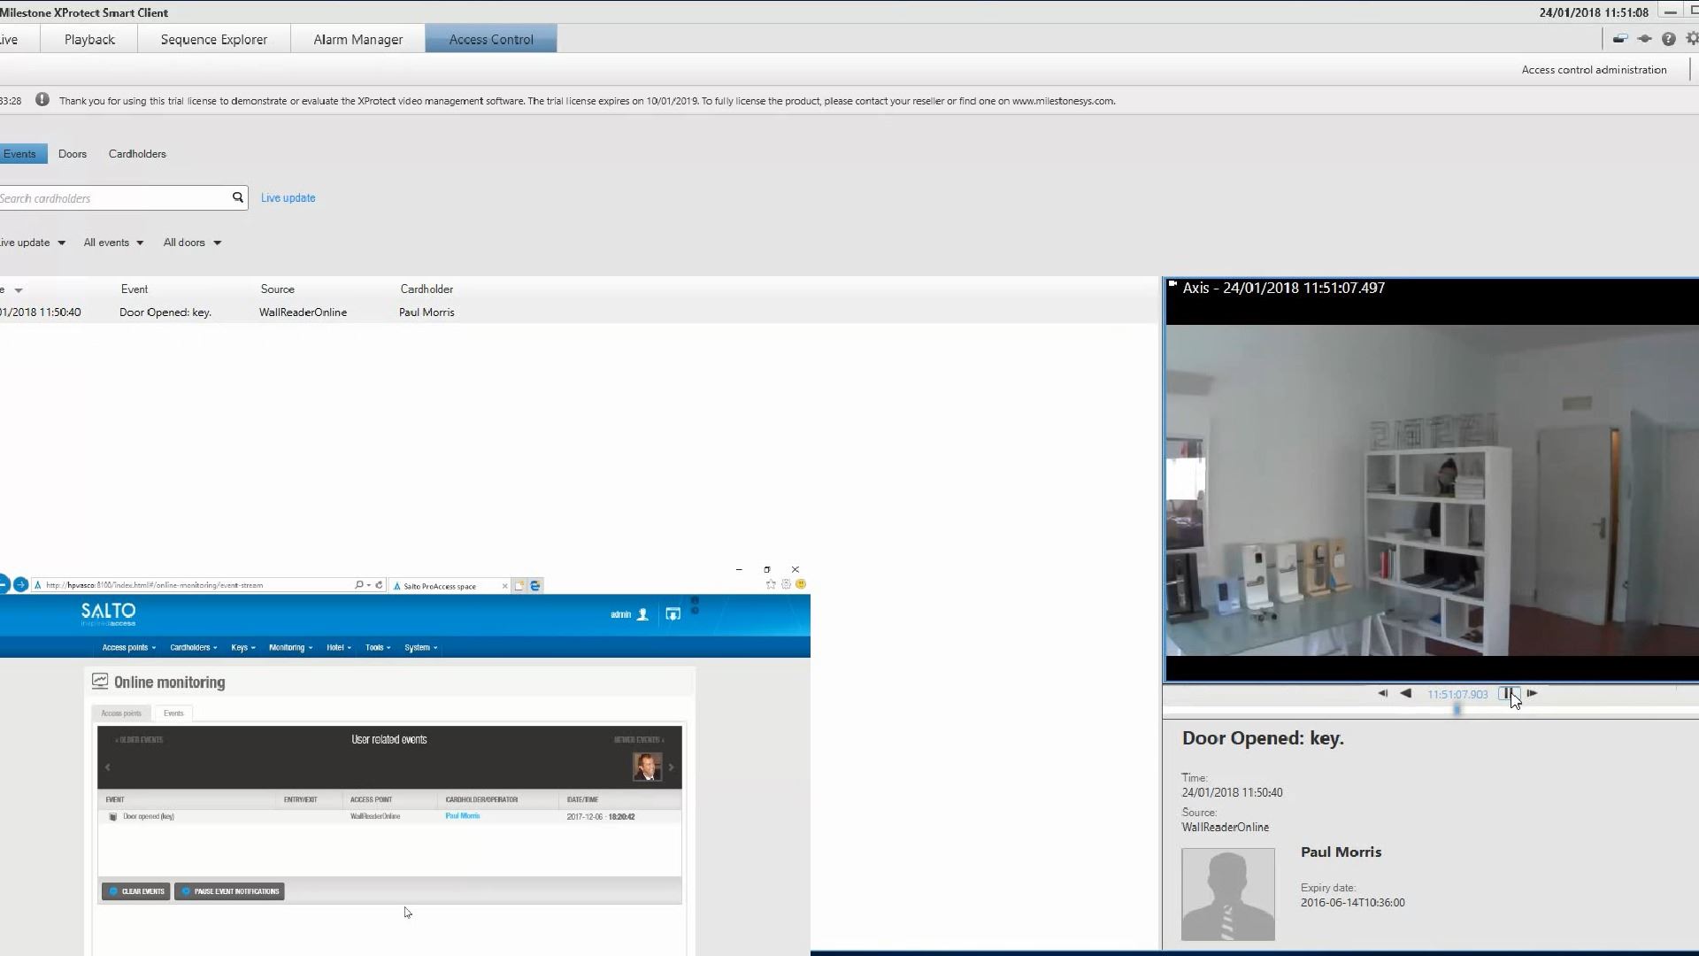The width and height of the screenshot is (1699, 956).
Task: Close the Salto ProAccess space browser tab
Action: (505, 586)
